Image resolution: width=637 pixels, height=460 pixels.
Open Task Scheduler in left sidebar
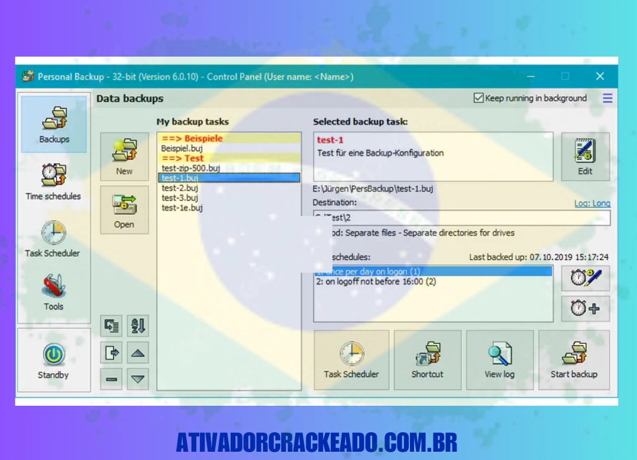click(53, 239)
